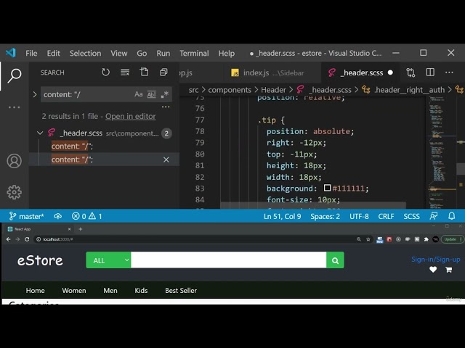Image resolution: width=465 pixels, height=348 pixels.
Task: Click Ln 51, Col 9 status item
Action: coord(283,216)
